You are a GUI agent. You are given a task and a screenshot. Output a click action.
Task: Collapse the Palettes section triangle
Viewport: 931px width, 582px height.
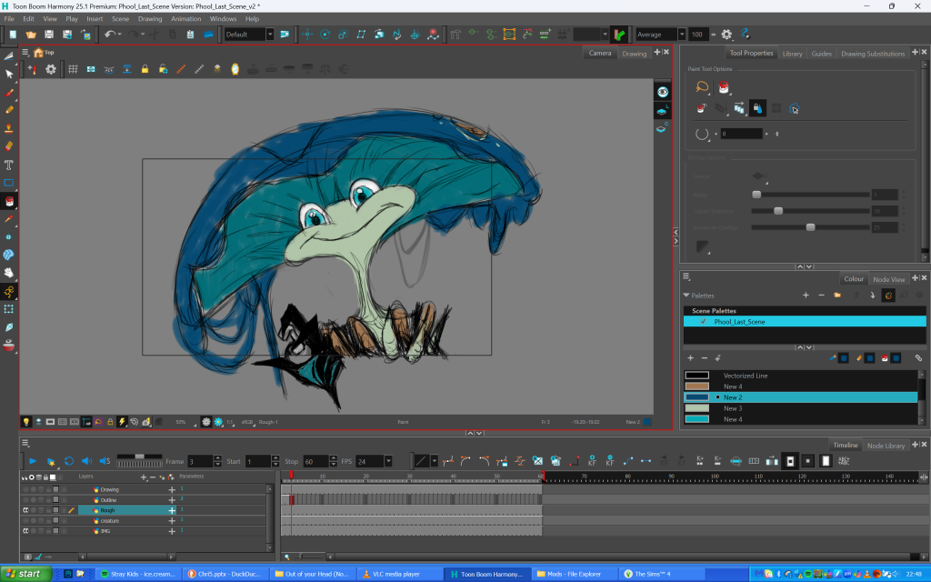[686, 296]
